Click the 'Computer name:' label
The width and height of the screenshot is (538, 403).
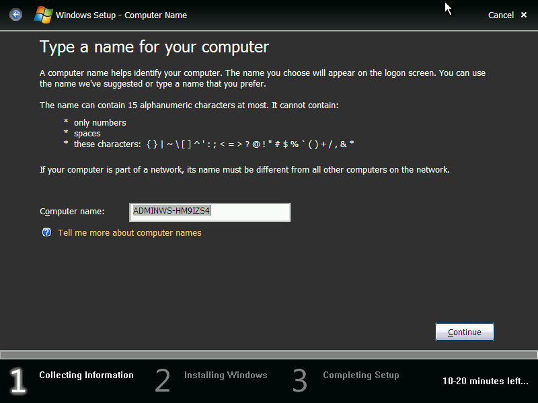point(72,212)
